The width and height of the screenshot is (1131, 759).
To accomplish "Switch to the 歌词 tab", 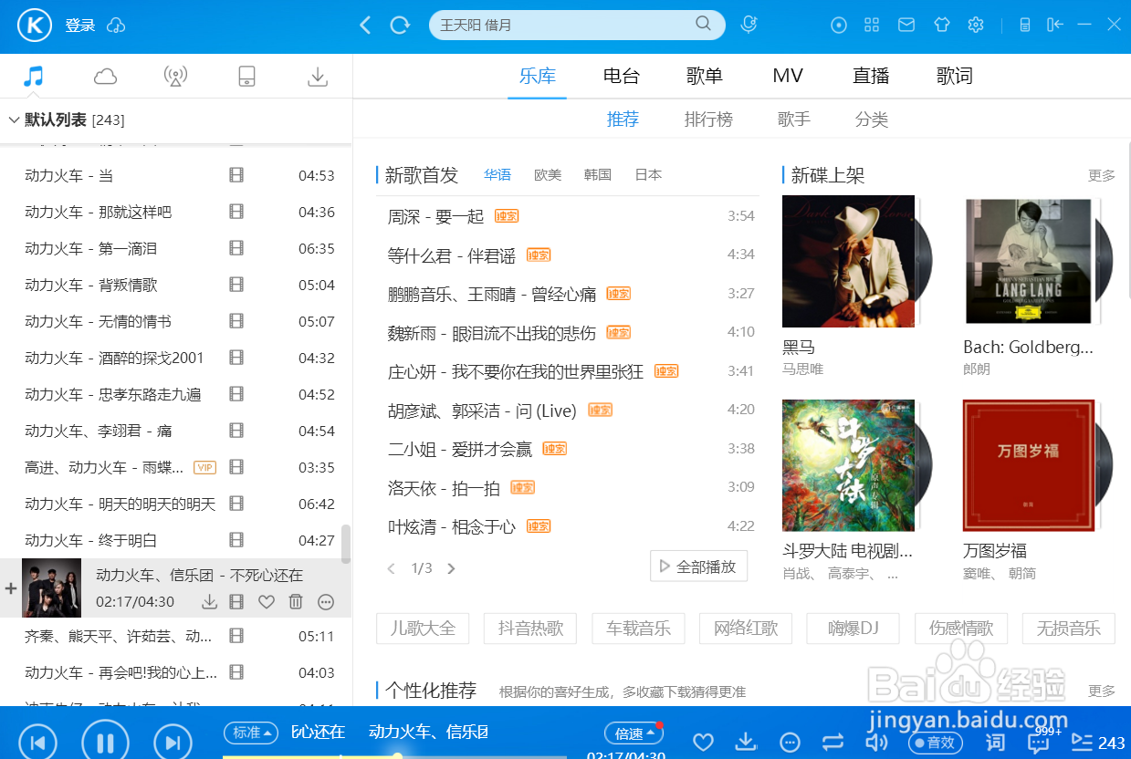I will (955, 76).
